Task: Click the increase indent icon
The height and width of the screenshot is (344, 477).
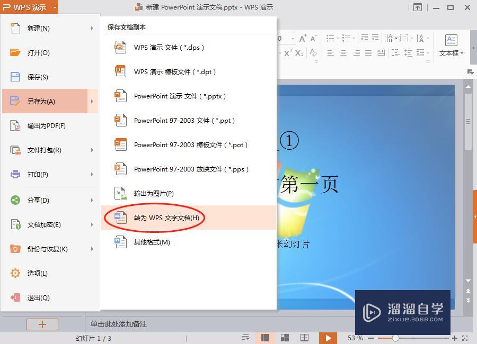Action: tap(375, 38)
